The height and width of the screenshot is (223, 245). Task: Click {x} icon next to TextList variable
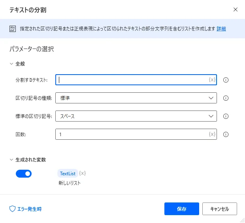point(83,173)
